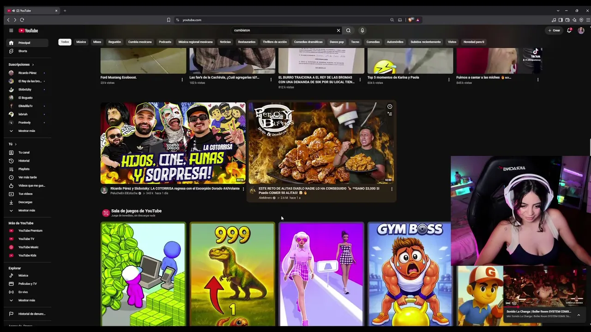Select the Subidos recientemente chip
Screen dimensions: 591x332
point(426,42)
